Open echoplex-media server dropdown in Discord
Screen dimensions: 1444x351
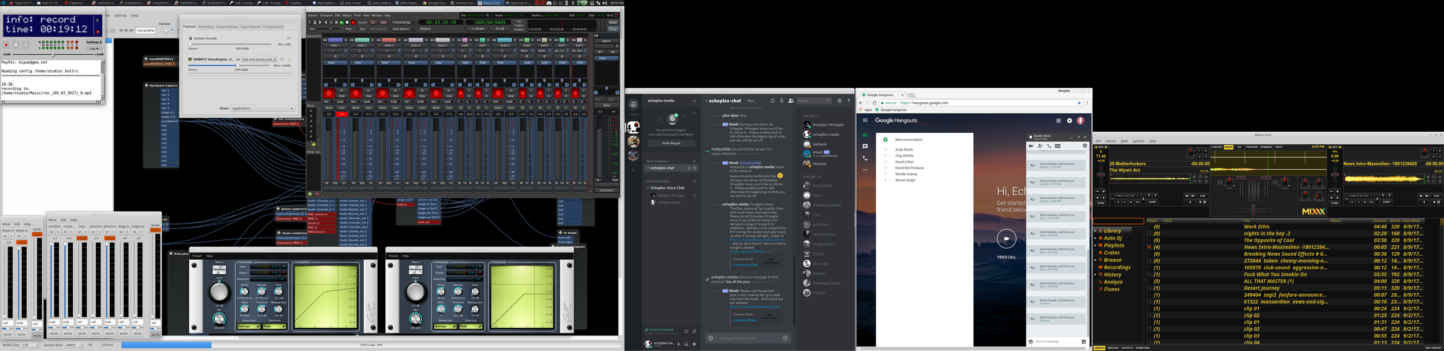point(694,100)
